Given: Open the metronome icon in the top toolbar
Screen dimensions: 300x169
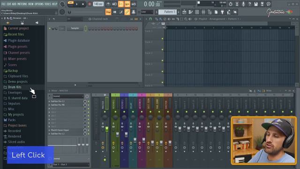Looking at the screenshot, I should (108, 4).
